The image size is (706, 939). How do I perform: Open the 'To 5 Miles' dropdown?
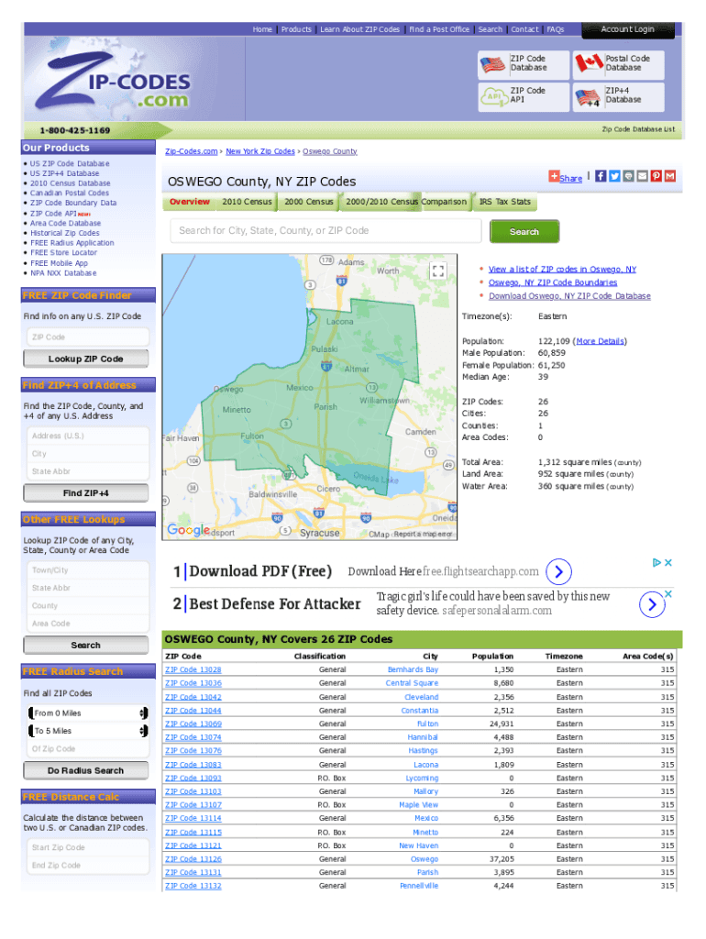pos(89,731)
